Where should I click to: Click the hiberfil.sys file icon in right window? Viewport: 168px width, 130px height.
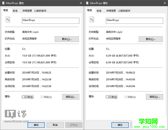pyautogui.click(x=92, y=19)
